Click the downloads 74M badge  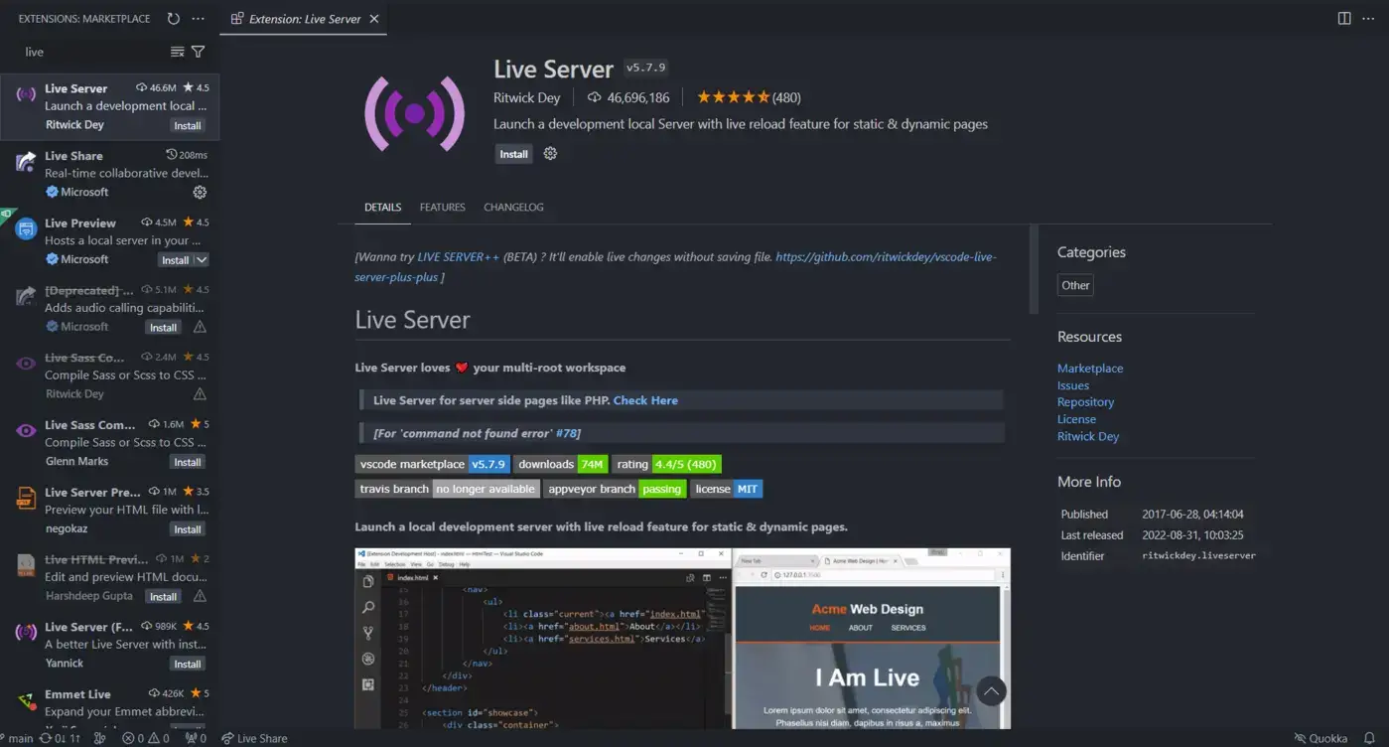pos(561,464)
